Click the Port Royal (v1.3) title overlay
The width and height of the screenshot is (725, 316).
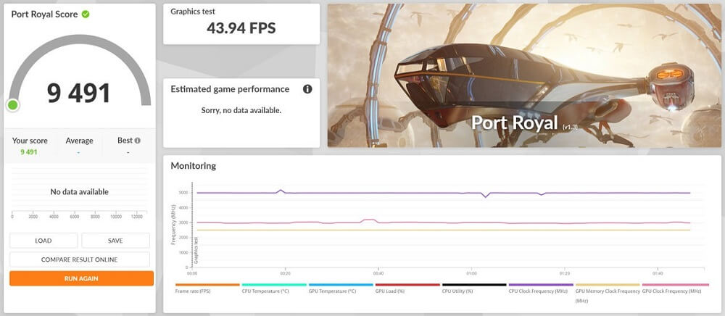pos(524,123)
